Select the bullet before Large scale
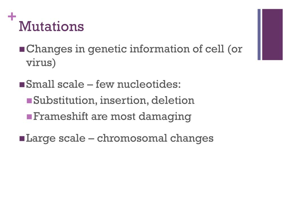 coord(22,138)
